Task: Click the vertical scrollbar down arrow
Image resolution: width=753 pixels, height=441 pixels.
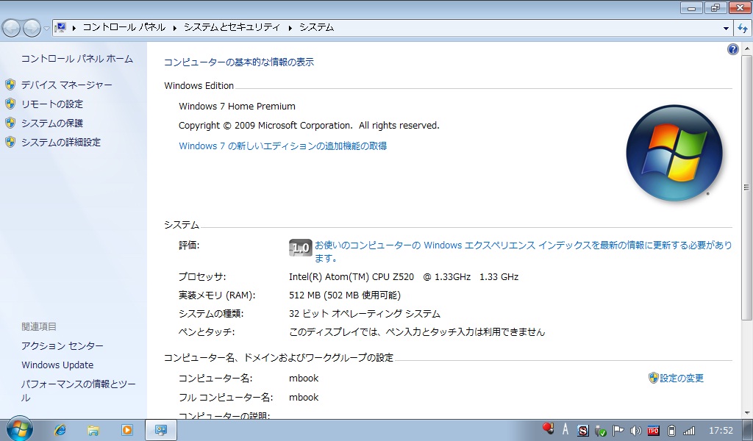Action: coord(747,413)
